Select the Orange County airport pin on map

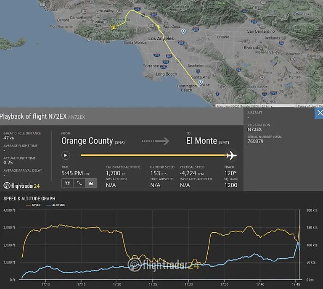coord(201,82)
